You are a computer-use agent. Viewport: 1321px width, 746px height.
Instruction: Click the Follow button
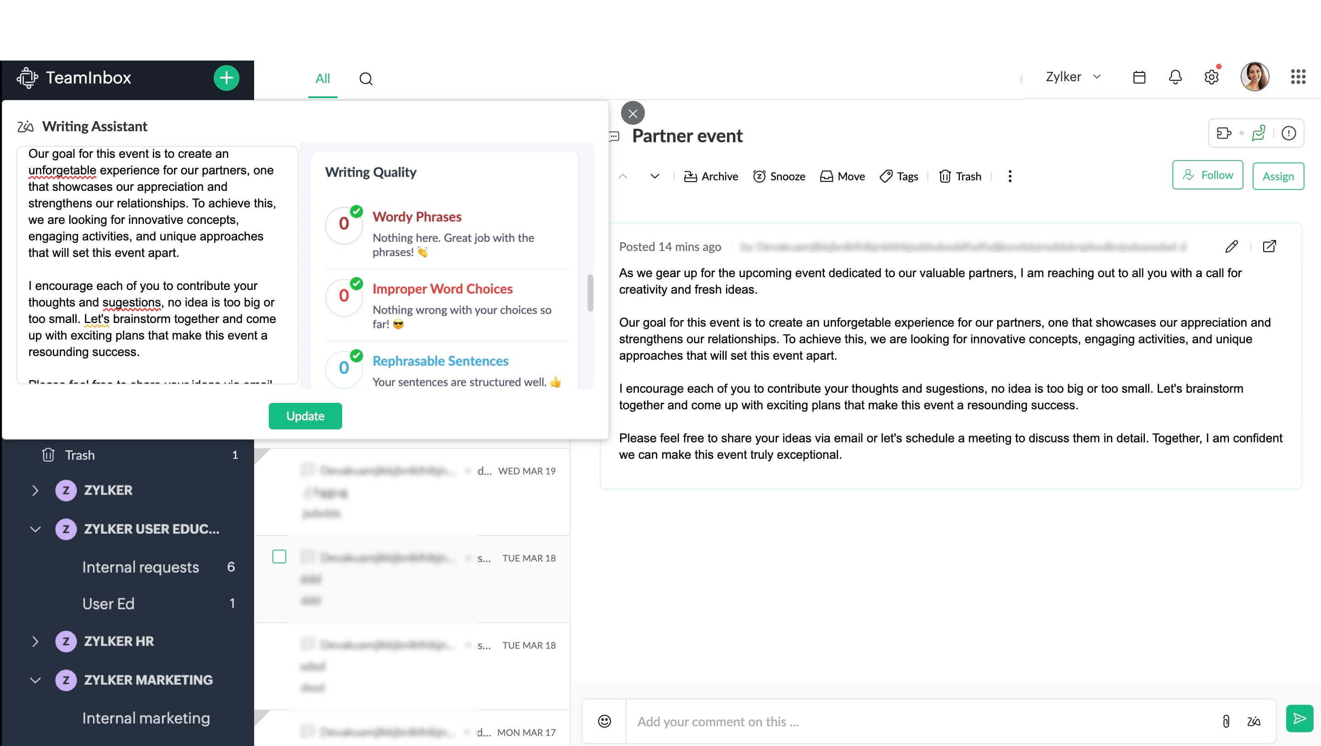coord(1208,175)
